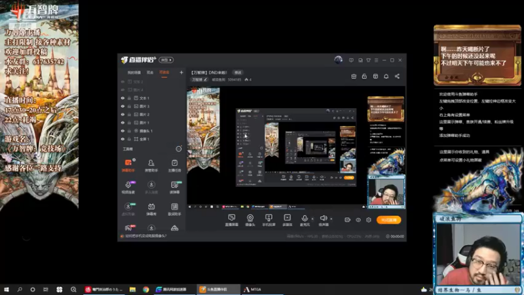Image resolution: width=524 pixels, height=295 pixels.
Task: Toggle preview eye icon near start button
Action: 358,220
